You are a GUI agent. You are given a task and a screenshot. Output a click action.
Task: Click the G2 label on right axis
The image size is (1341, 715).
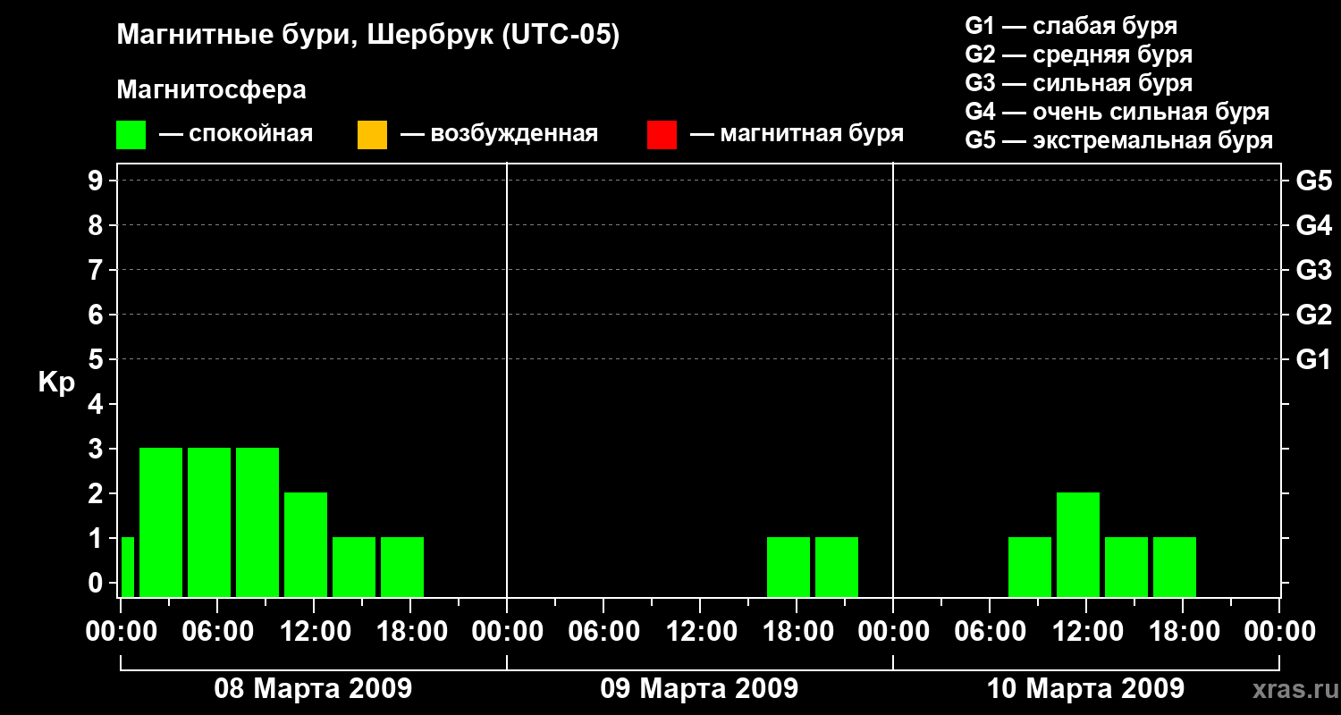click(x=1313, y=315)
